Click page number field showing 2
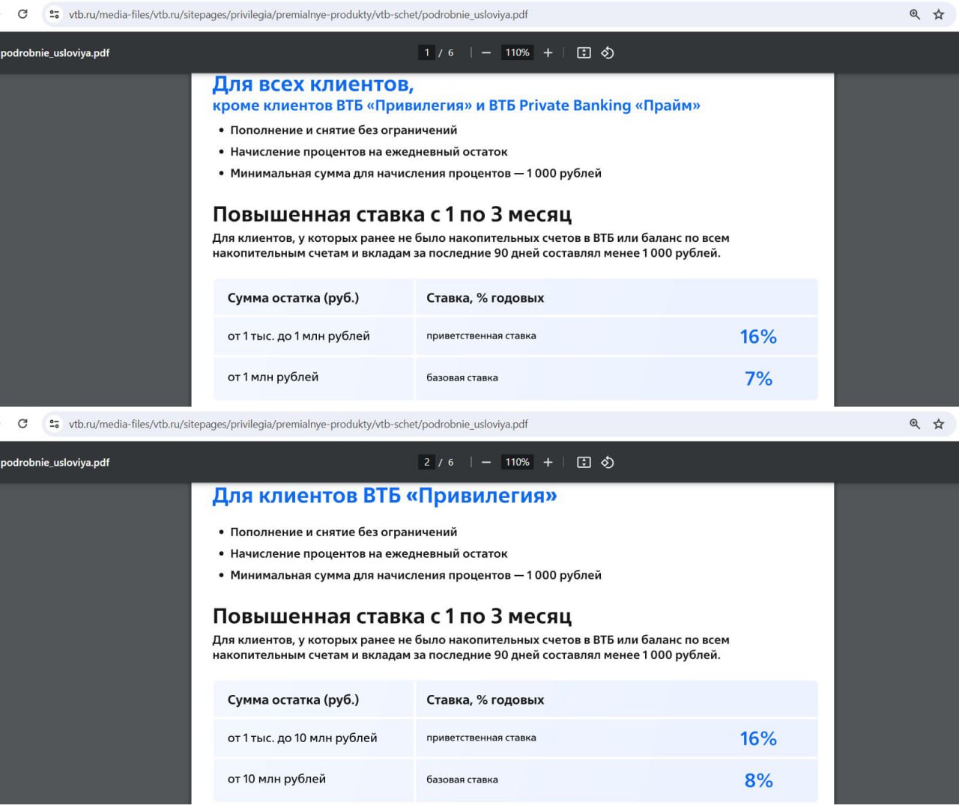This screenshot has width=959, height=805. click(x=426, y=462)
